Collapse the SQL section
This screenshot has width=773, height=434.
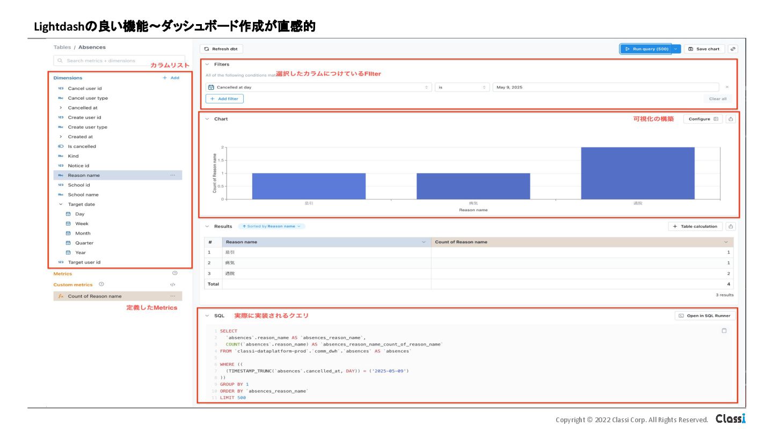tap(207, 316)
